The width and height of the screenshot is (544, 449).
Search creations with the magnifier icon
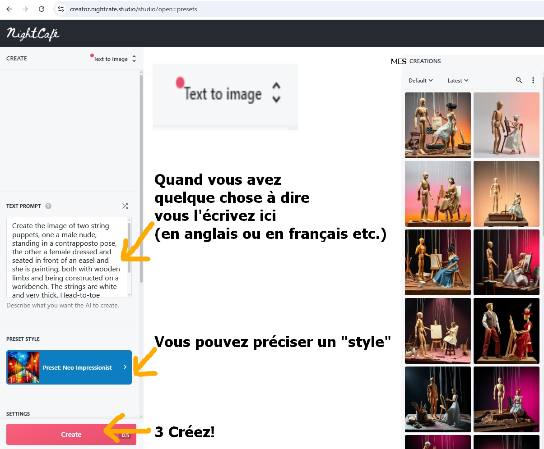519,80
